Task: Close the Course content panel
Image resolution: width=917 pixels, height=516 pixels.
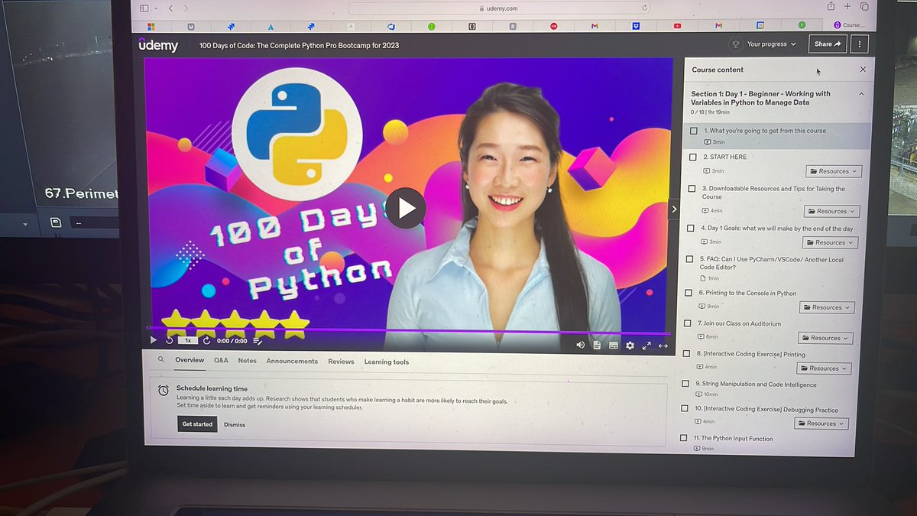Action: click(x=863, y=70)
